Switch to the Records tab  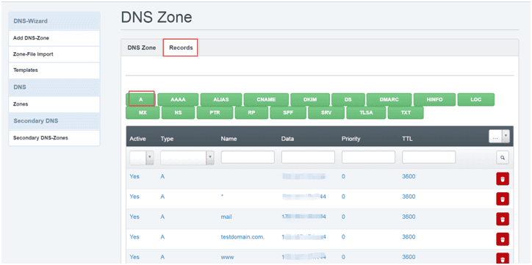181,48
